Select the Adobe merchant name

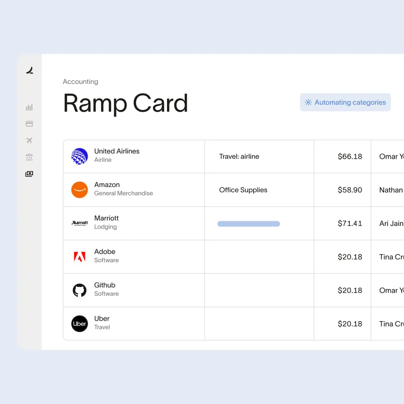click(x=105, y=251)
